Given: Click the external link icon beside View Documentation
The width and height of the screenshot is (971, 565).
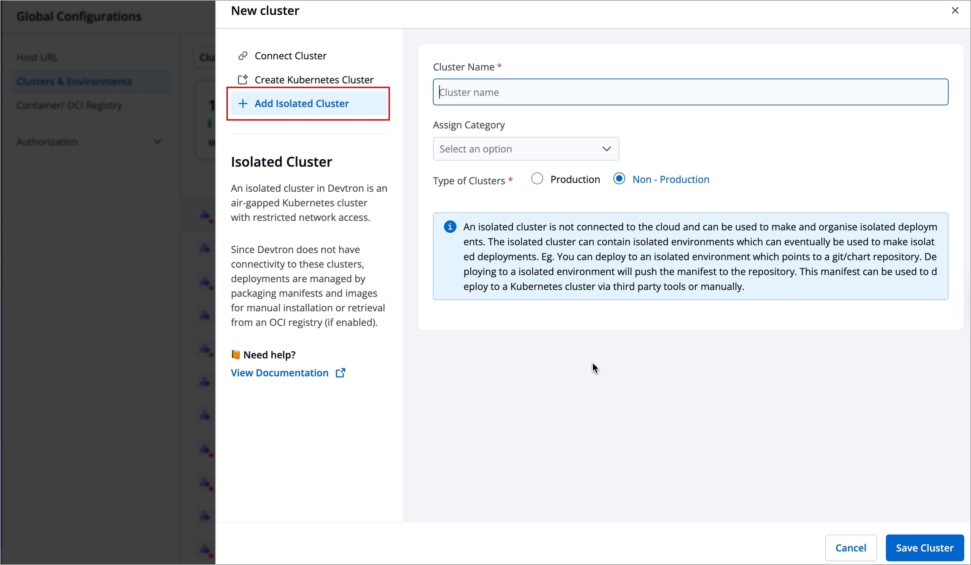Looking at the screenshot, I should 341,373.
